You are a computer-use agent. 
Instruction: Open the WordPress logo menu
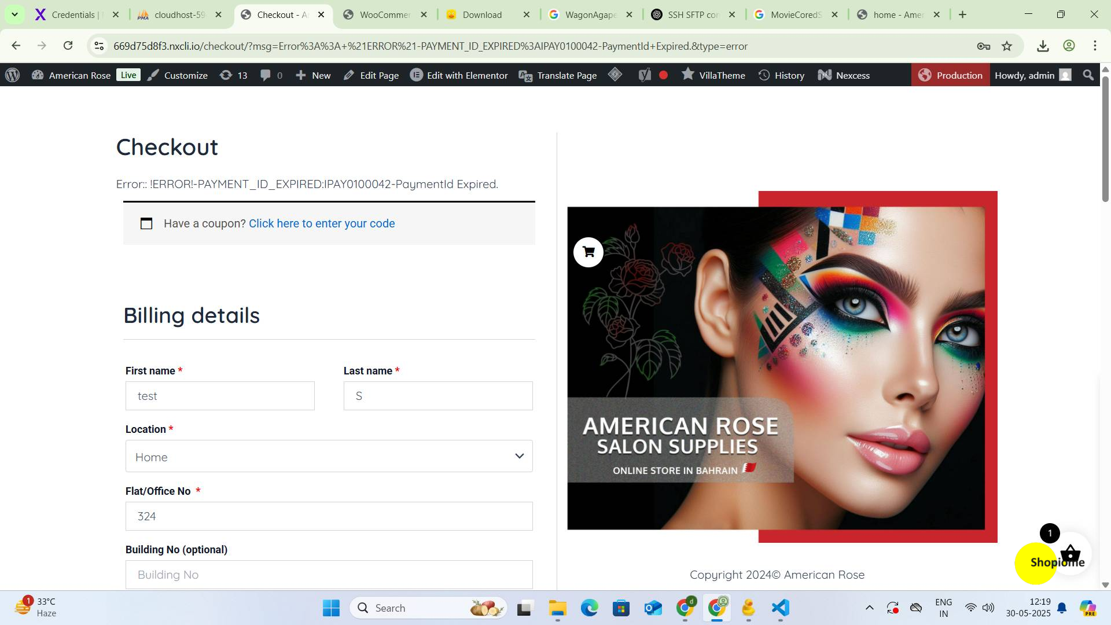click(12, 75)
